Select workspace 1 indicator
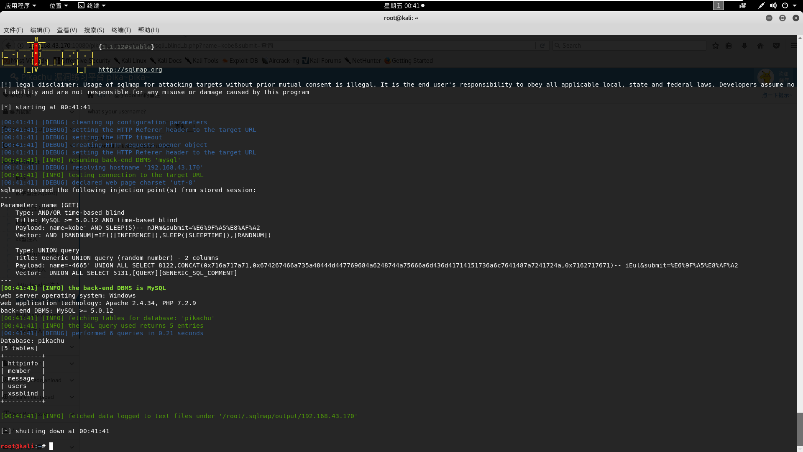This screenshot has width=803, height=452. click(x=718, y=5)
